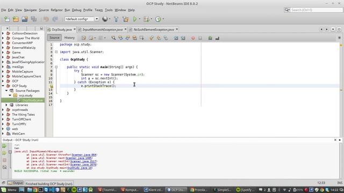This screenshot has width=344, height=193.
Task: Open the Refactor menu
Action: tap(56, 10)
